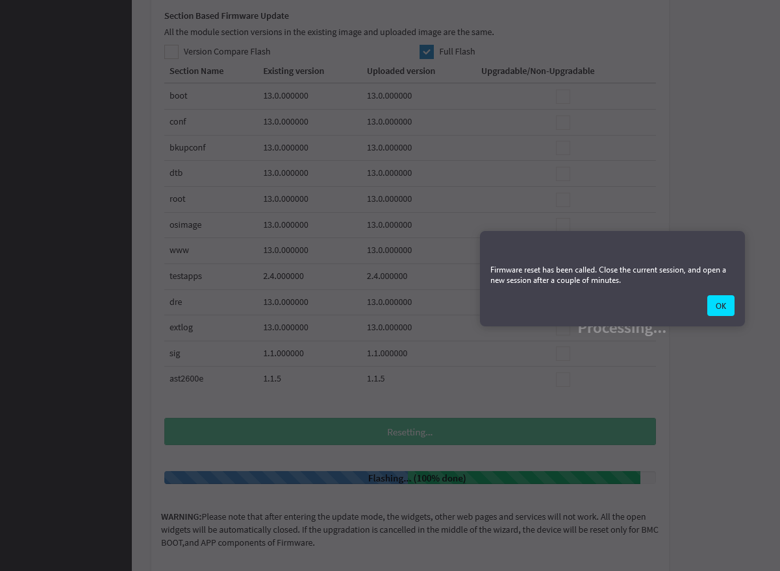Tick the upgradable checkbox for boot
780x571 pixels.
pos(563,97)
